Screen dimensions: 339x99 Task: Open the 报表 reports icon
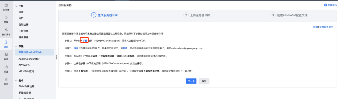point(6,54)
